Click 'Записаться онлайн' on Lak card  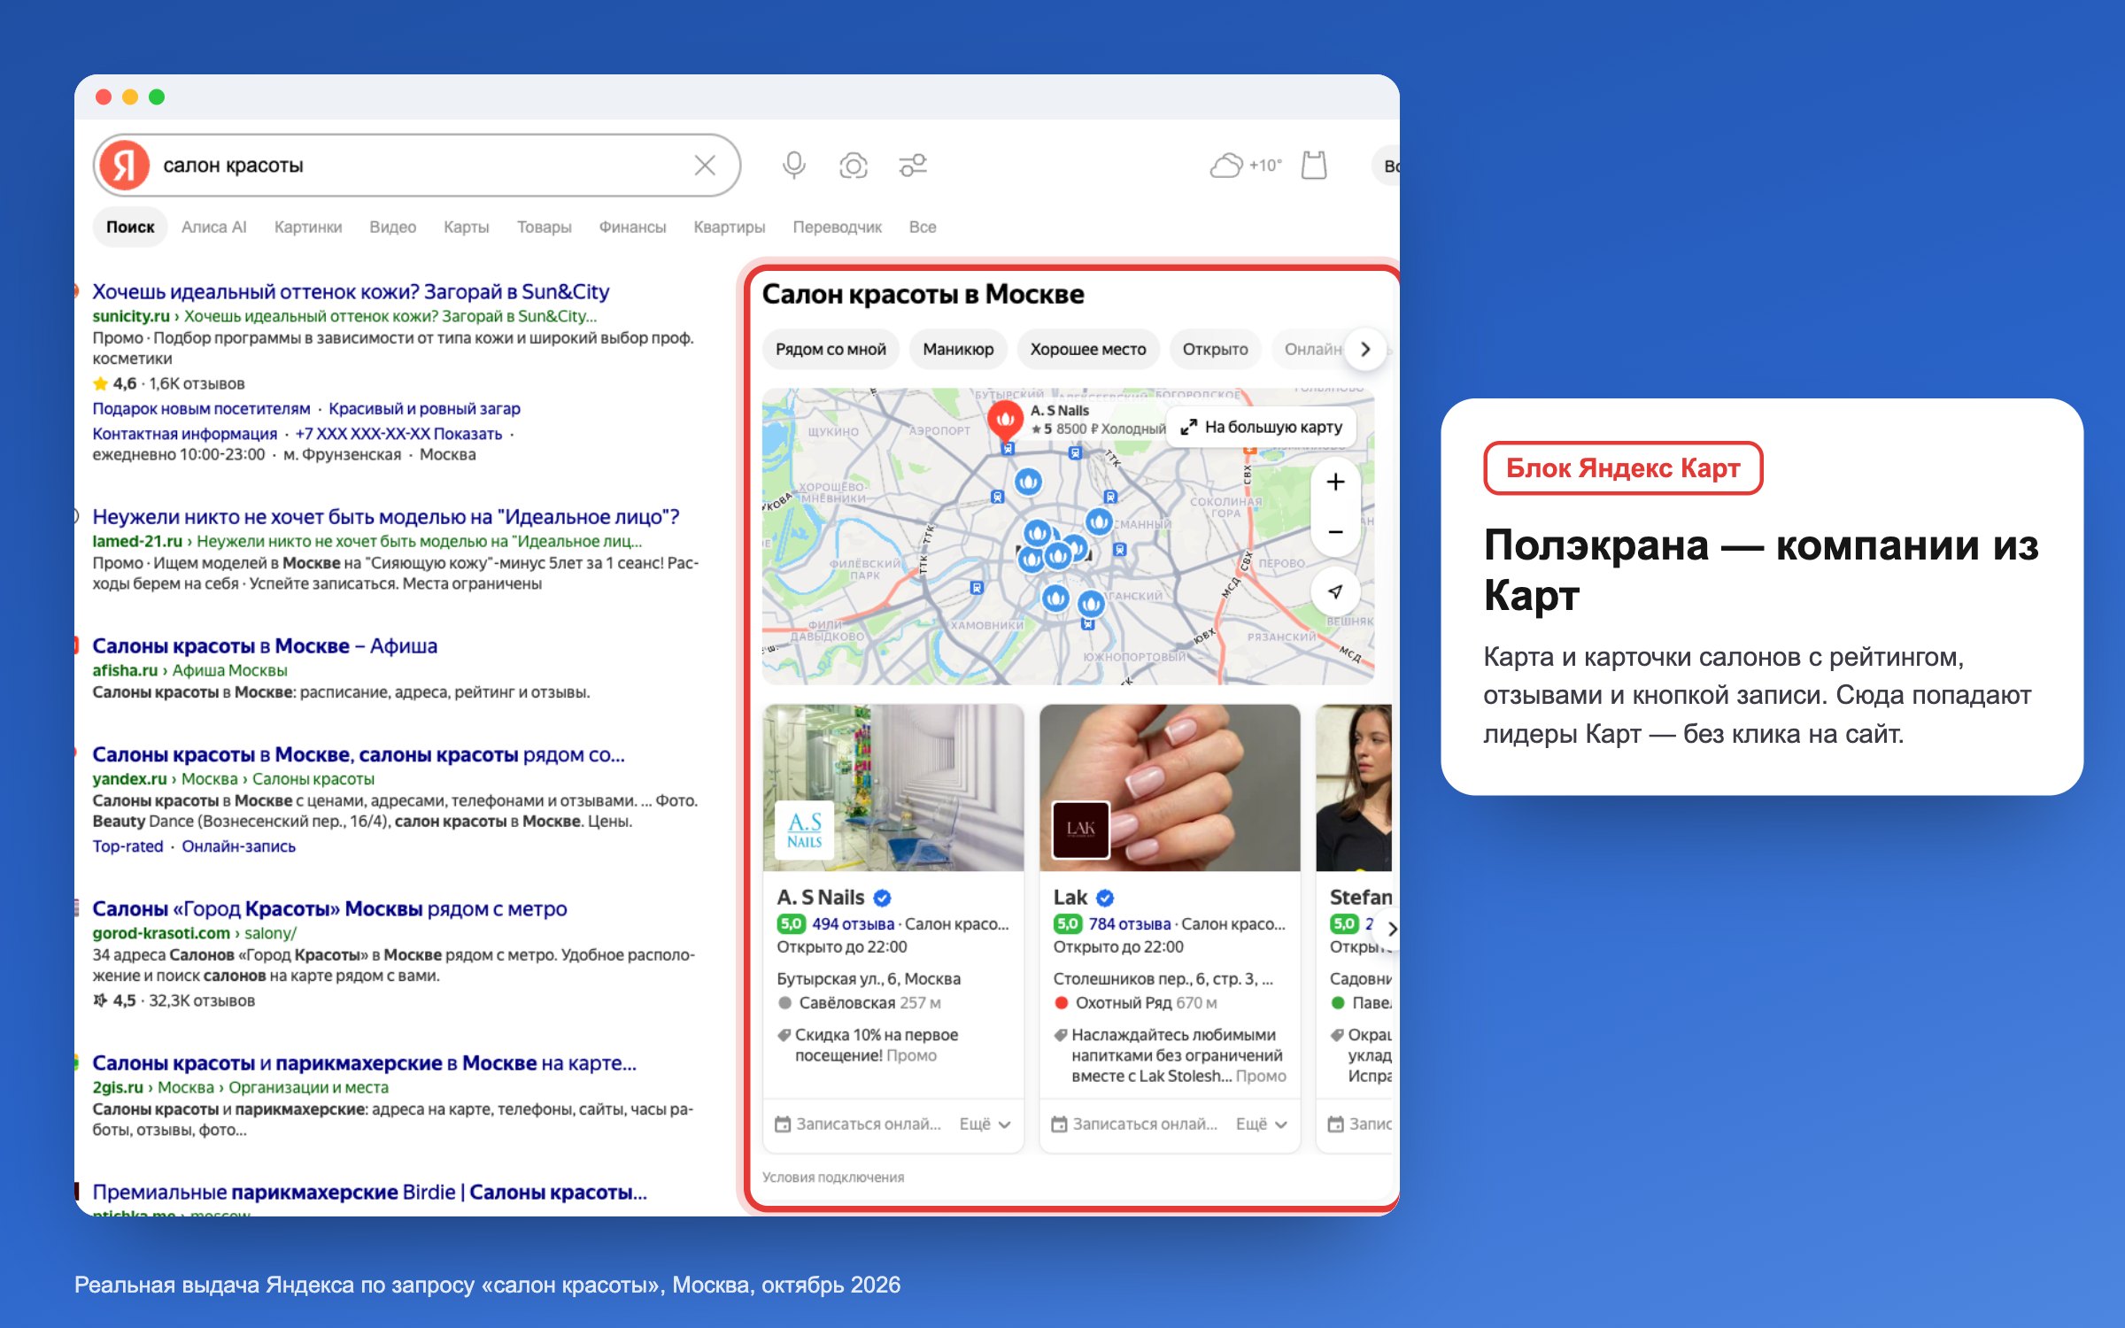(1134, 1124)
